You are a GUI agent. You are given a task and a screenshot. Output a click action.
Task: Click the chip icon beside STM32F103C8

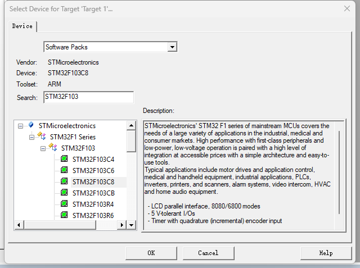tap(64, 181)
